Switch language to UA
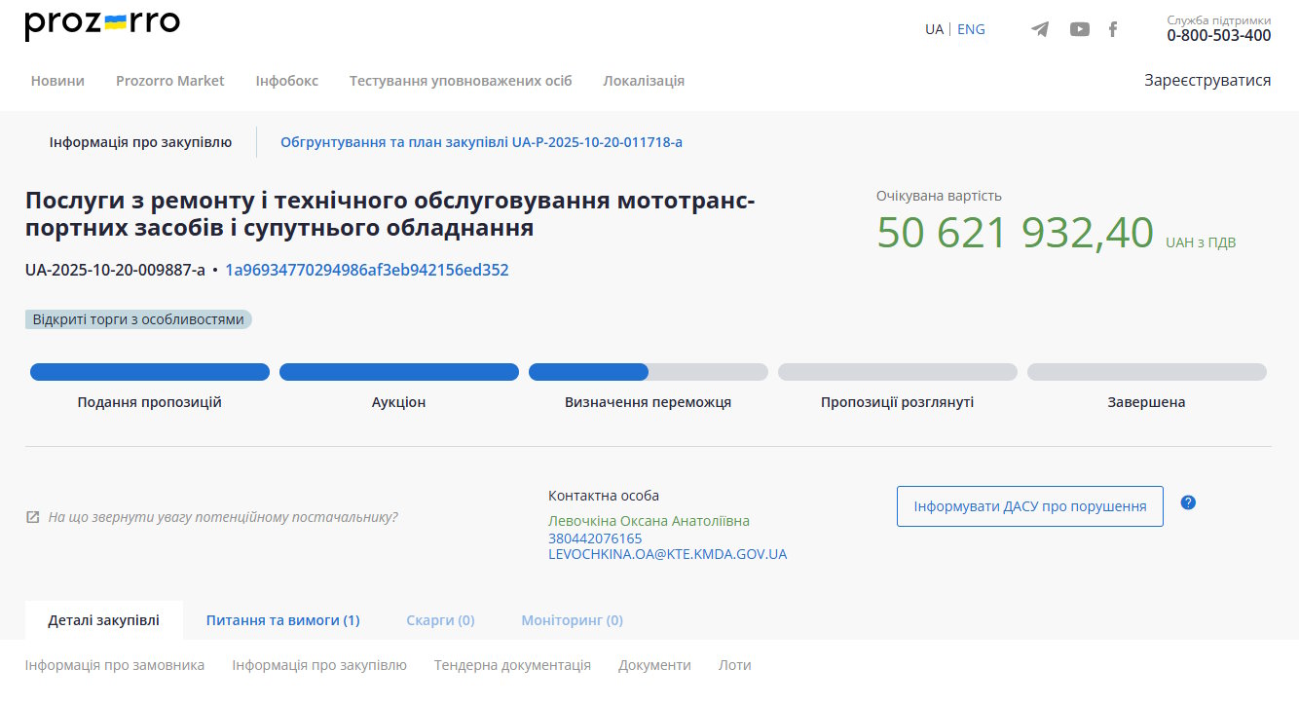The height and width of the screenshot is (705, 1299). pyautogui.click(x=934, y=29)
